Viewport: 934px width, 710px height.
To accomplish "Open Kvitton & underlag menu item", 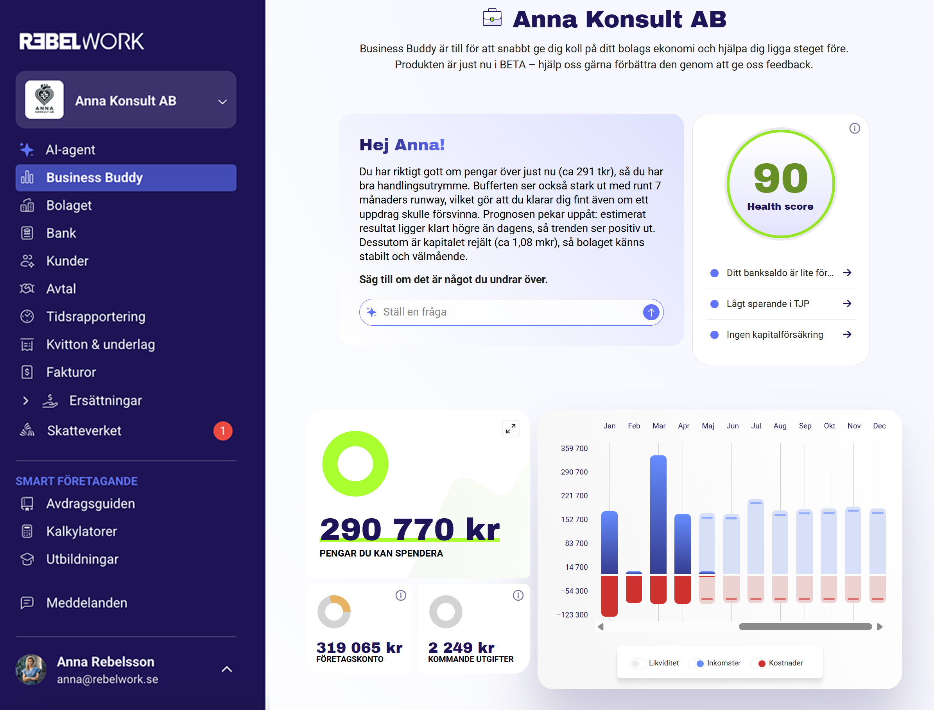I will coord(125,344).
